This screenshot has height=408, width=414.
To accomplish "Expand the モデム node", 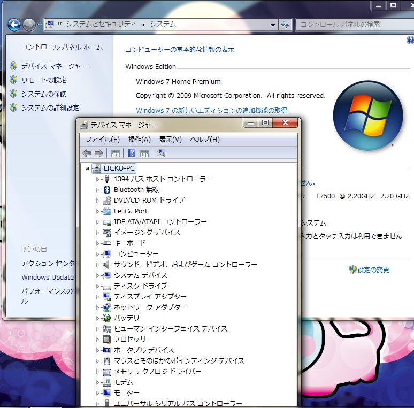I will [x=98, y=382].
